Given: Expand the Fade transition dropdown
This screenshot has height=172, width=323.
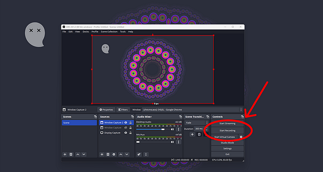Looking at the screenshot, I should 197,123.
